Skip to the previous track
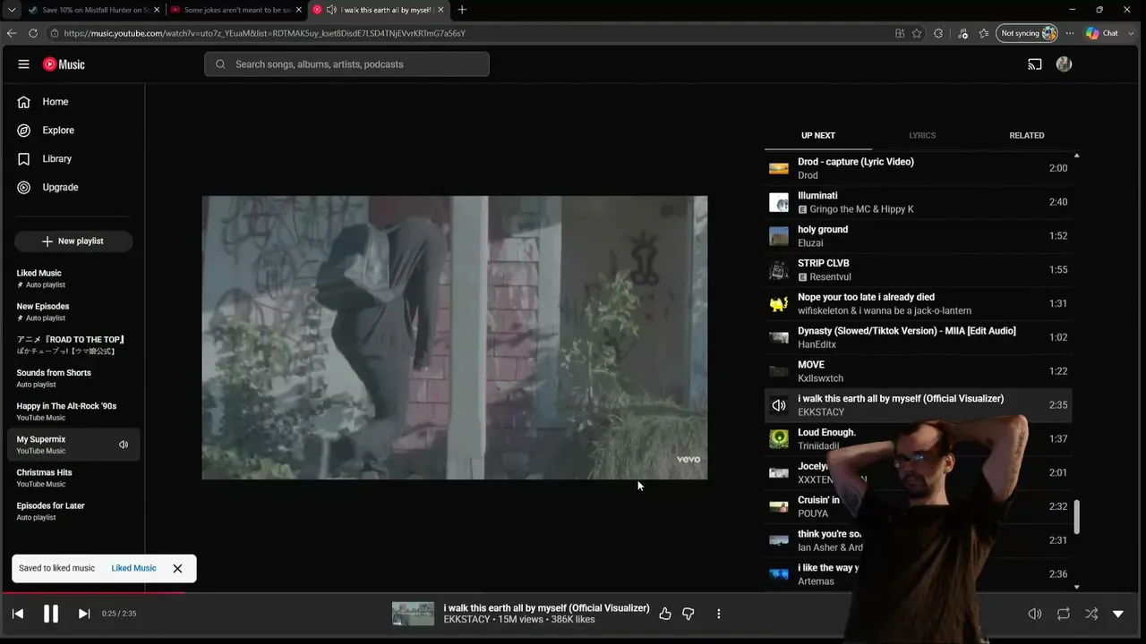The height and width of the screenshot is (644, 1146). pyautogui.click(x=18, y=614)
